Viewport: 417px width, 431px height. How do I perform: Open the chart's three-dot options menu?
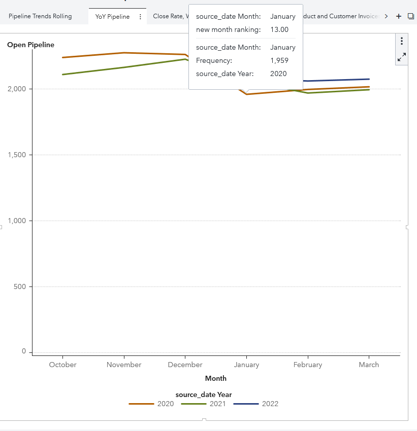pyautogui.click(x=401, y=41)
